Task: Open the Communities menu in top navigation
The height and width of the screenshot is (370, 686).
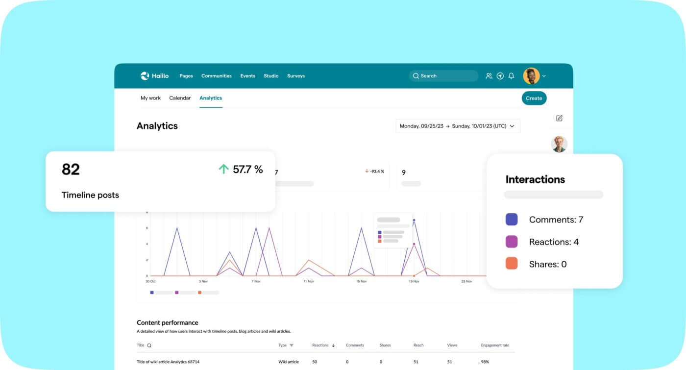Action: point(216,76)
